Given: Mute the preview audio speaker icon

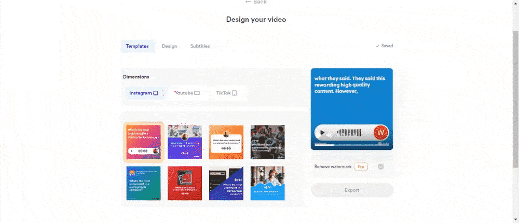Looking at the screenshot, I should tap(330, 134).
